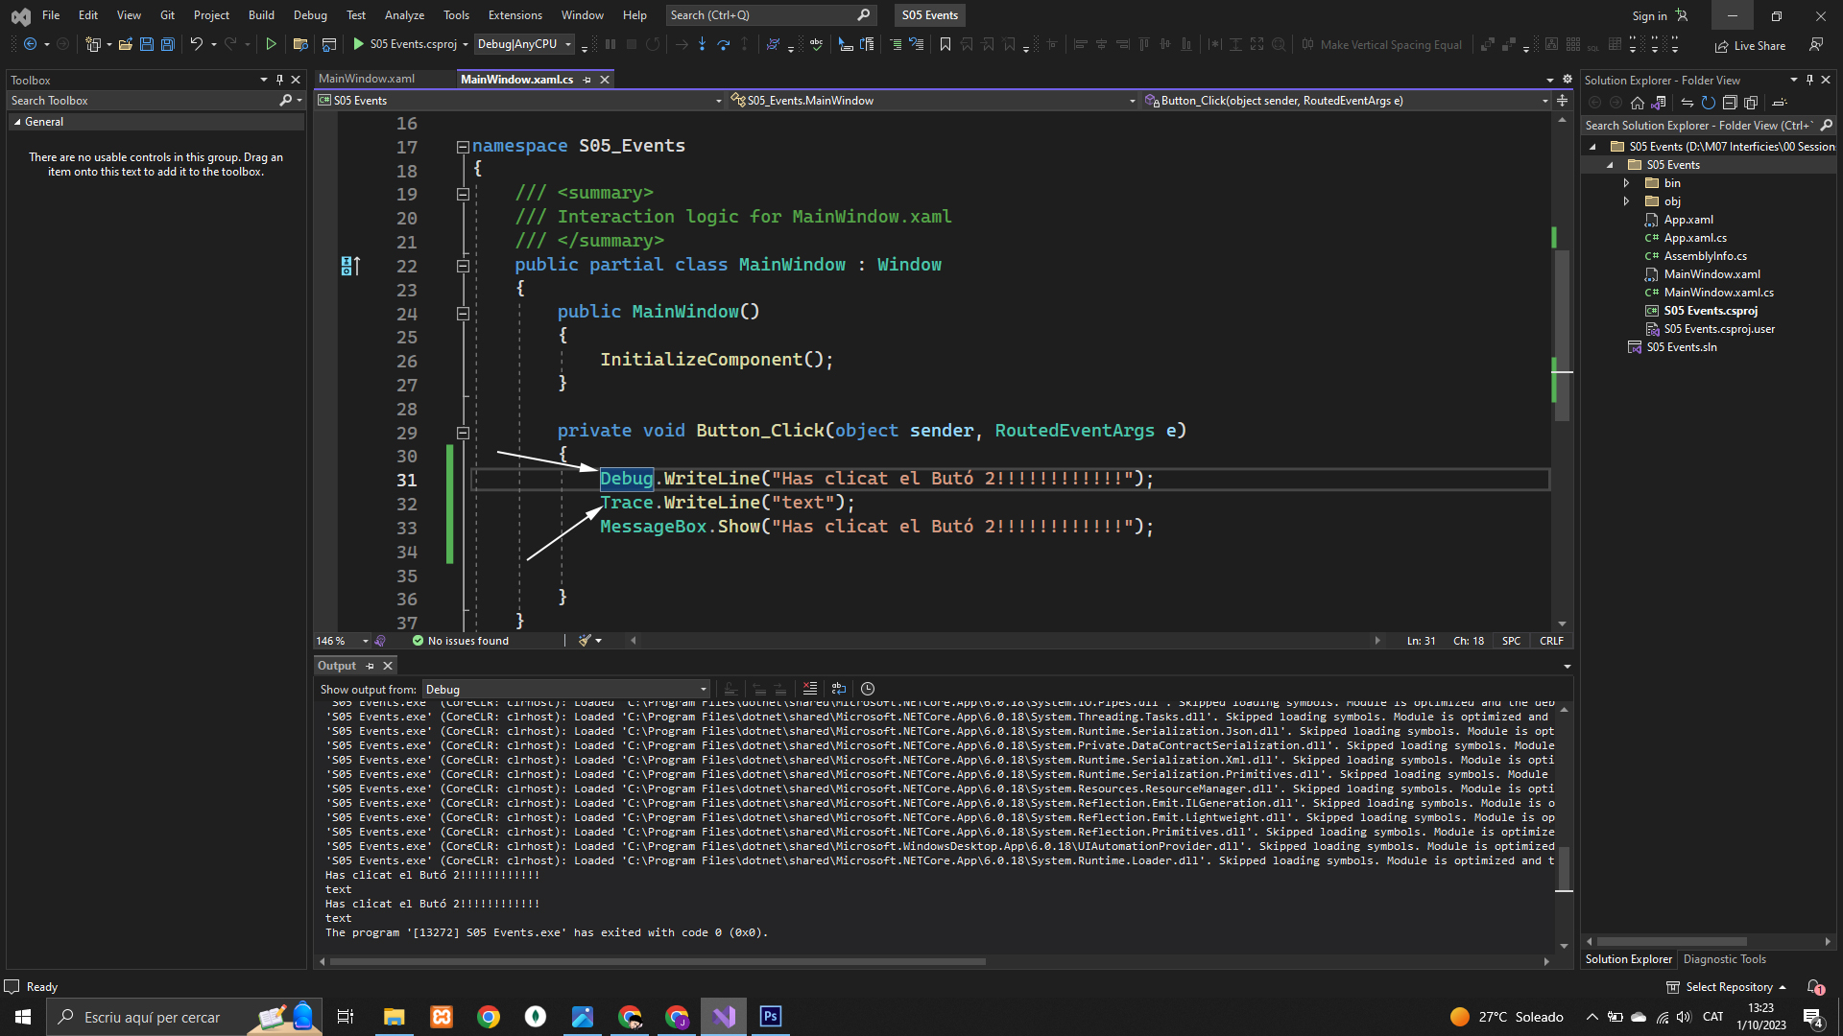Click Collapse All icon in Solution Explorer
This screenshot has height=1036, width=1843.
click(1730, 103)
